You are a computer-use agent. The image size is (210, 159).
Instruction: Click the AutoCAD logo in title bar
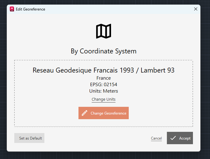click(x=12, y=9)
